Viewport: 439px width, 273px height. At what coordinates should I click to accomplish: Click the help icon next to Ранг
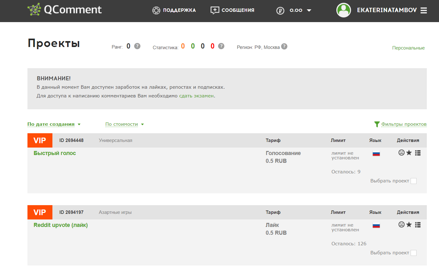pyautogui.click(x=137, y=46)
